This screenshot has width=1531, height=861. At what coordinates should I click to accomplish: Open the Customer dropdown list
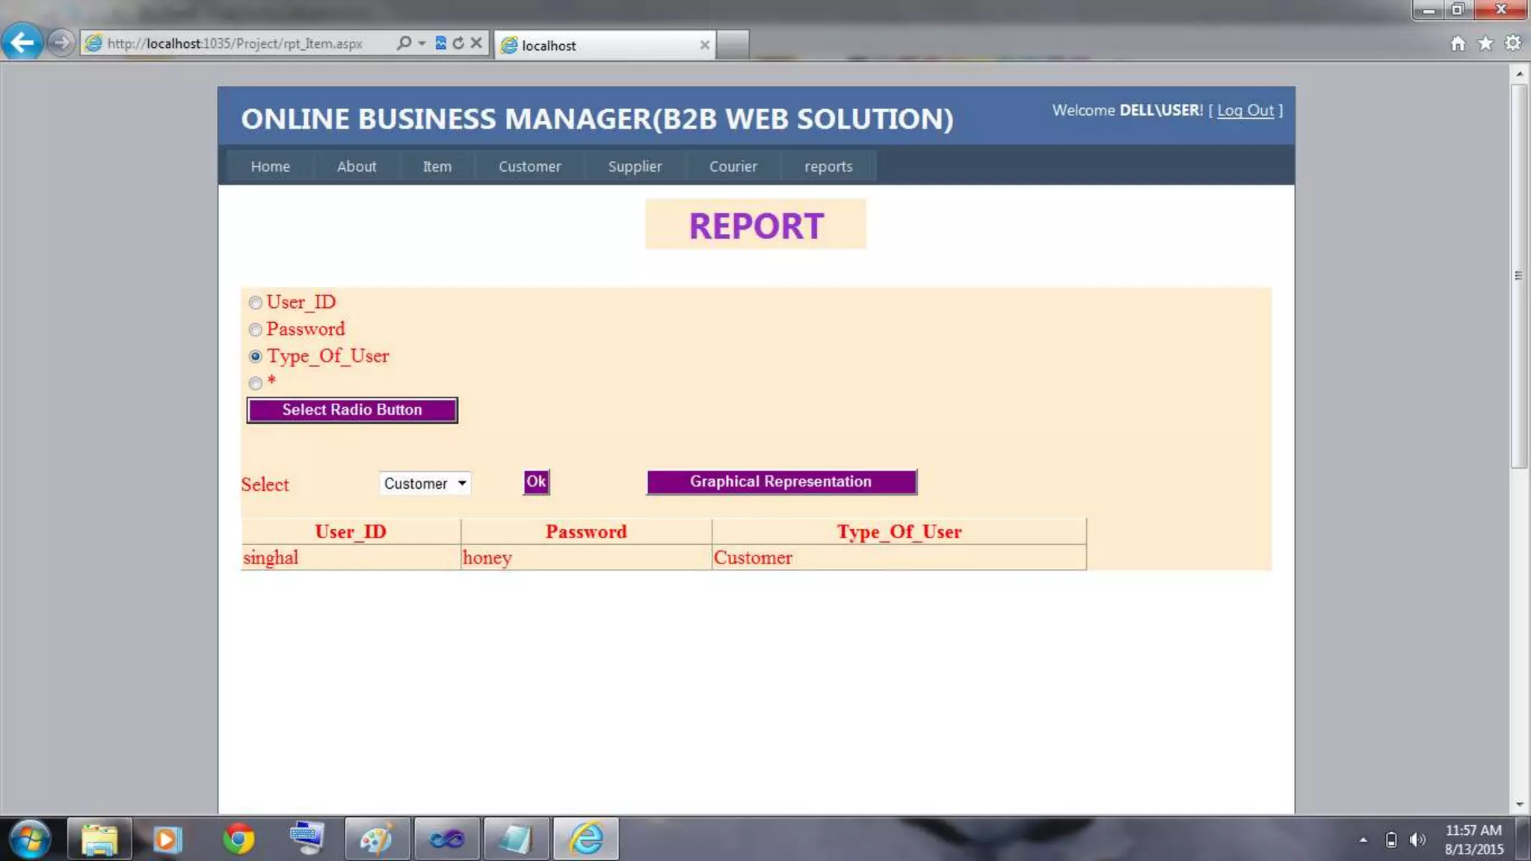425,484
